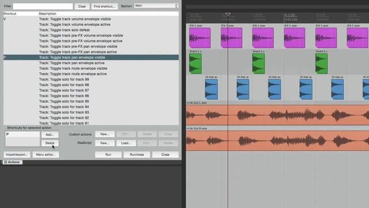Click the Filter text field

pos(43,6)
